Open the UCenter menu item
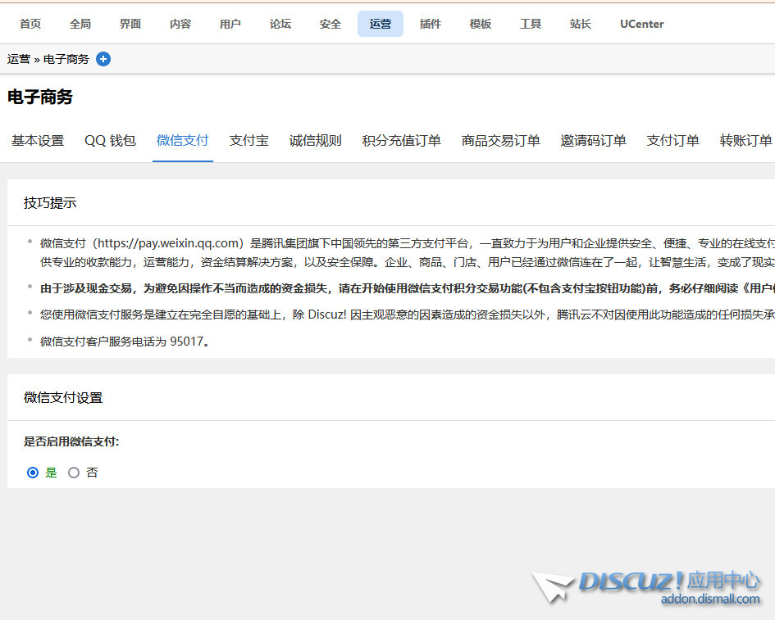The width and height of the screenshot is (775, 620). [x=641, y=24]
